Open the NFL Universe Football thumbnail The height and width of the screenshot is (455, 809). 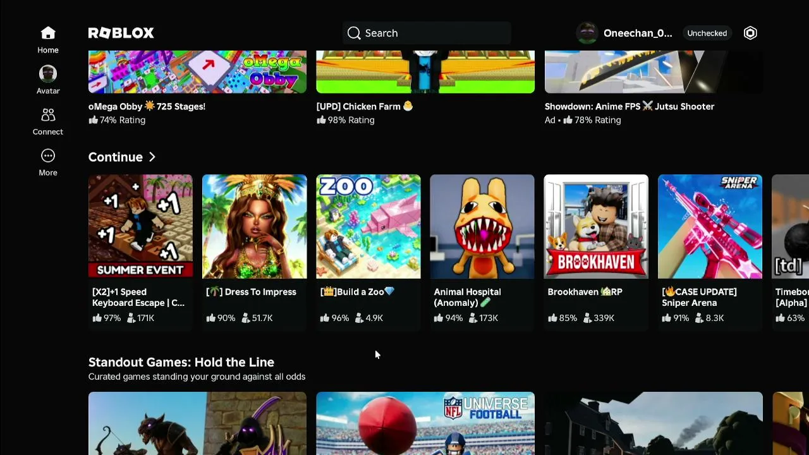425,423
